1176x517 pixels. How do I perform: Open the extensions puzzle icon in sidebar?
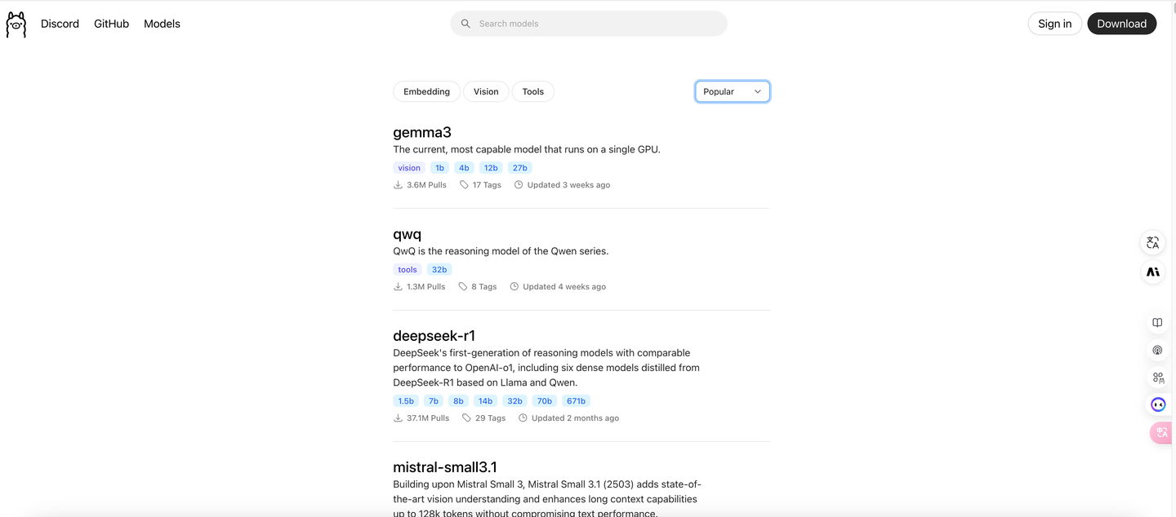(1157, 378)
